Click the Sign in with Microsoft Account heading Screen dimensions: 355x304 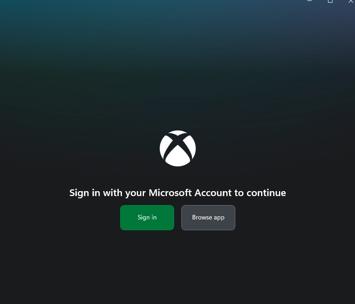[177, 193]
